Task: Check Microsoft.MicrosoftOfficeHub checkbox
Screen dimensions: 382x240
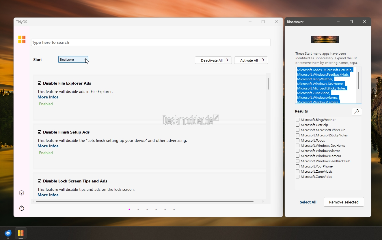Action: pos(297,130)
